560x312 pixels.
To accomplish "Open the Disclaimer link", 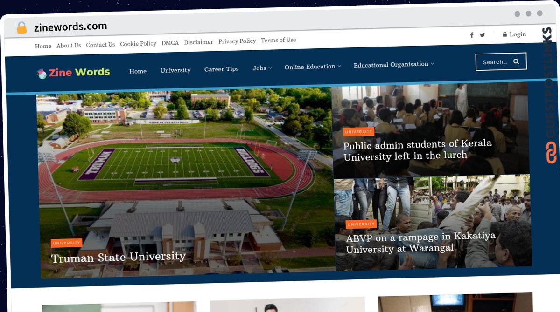I will pyautogui.click(x=198, y=42).
